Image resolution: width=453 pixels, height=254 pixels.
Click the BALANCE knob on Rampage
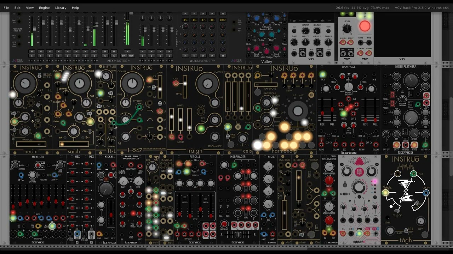tap(349, 86)
